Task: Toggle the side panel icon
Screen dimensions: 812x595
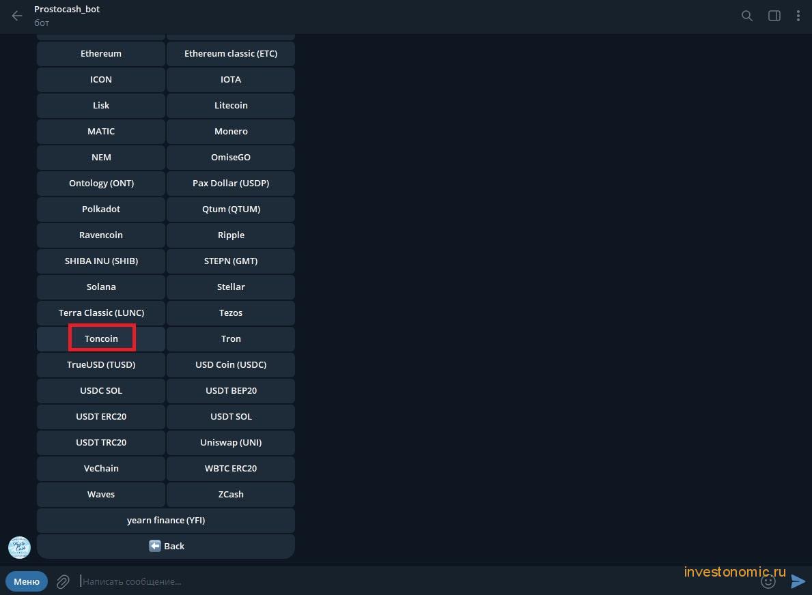Action: pyautogui.click(x=774, y=16)
